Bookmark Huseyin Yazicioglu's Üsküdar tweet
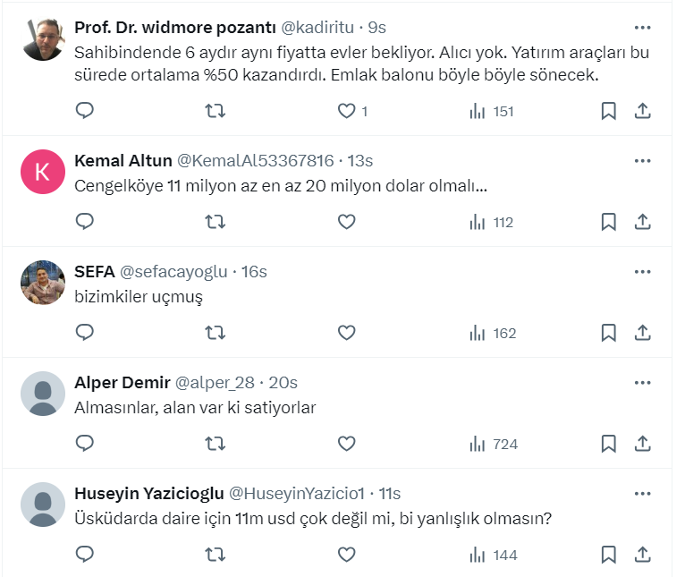The image size is (685, 577). pyautogui.click(x=608, y=555)
